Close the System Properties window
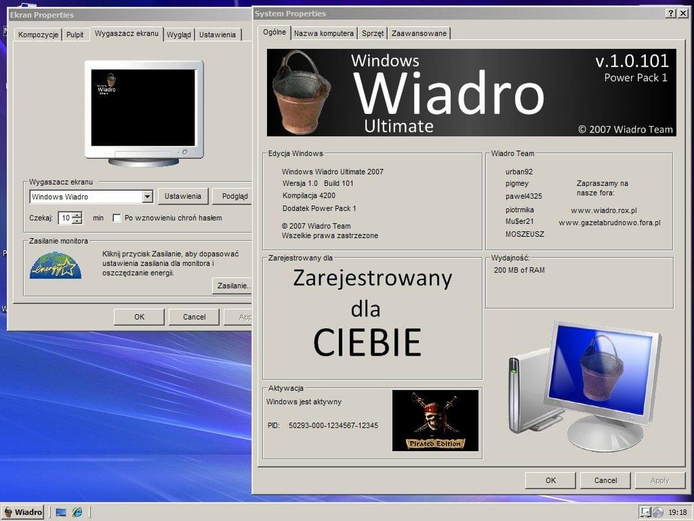This screenshot has width=694, height=521. click(683, 14)
